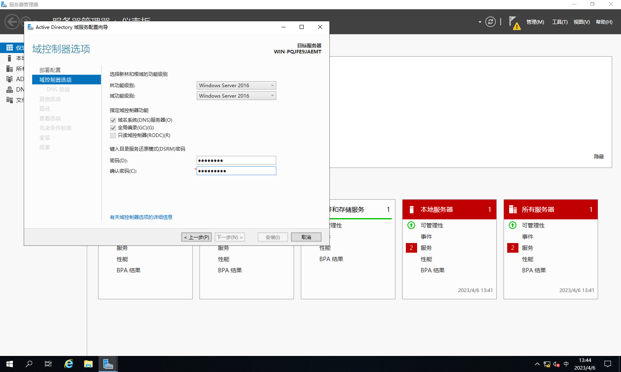Show hidden system tray icons chevron
The height and width of the screenshot is (372, 621).
coord(537,364)
